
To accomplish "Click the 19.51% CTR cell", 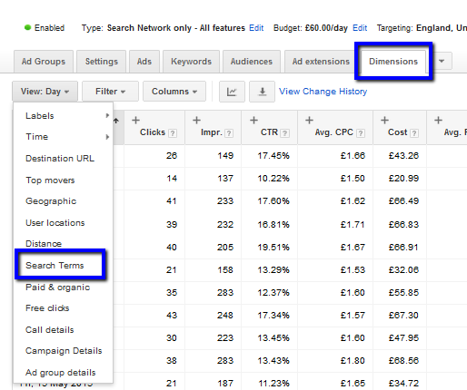I will pos(273,248).
